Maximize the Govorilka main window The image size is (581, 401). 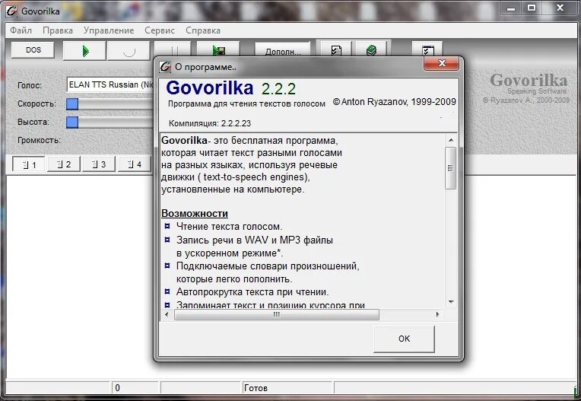(x=531, y=8)
